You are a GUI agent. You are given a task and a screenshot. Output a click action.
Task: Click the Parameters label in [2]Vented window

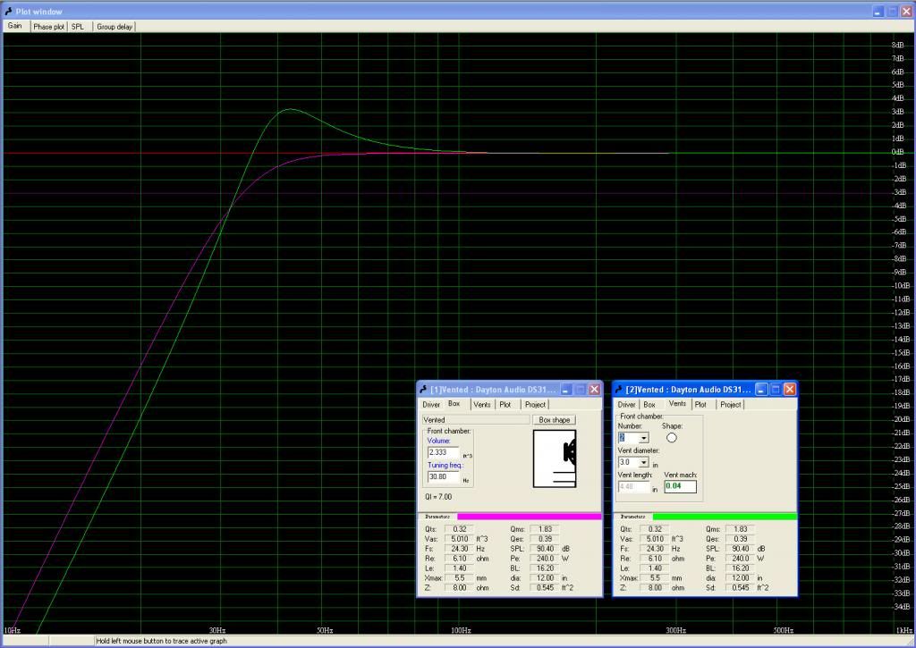[632, 517]
